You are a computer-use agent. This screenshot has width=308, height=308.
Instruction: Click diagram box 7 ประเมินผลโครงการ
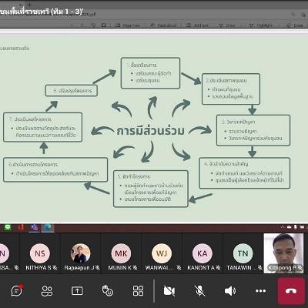tap(43, 127)
